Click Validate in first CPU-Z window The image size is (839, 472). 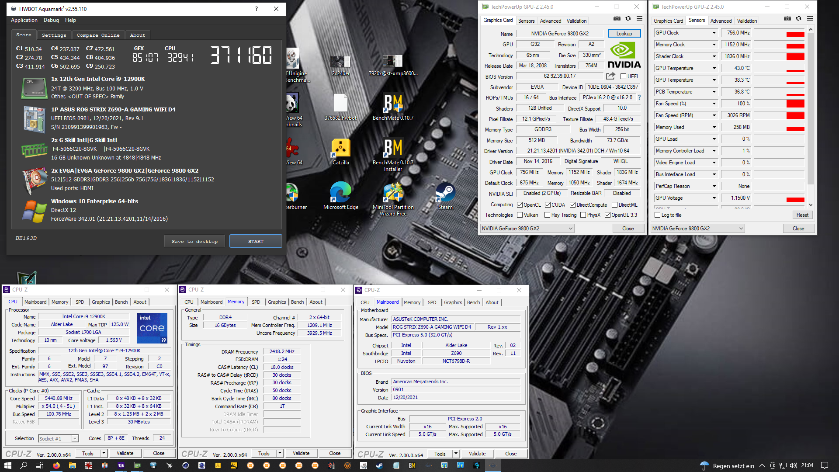tap(125, 453)
